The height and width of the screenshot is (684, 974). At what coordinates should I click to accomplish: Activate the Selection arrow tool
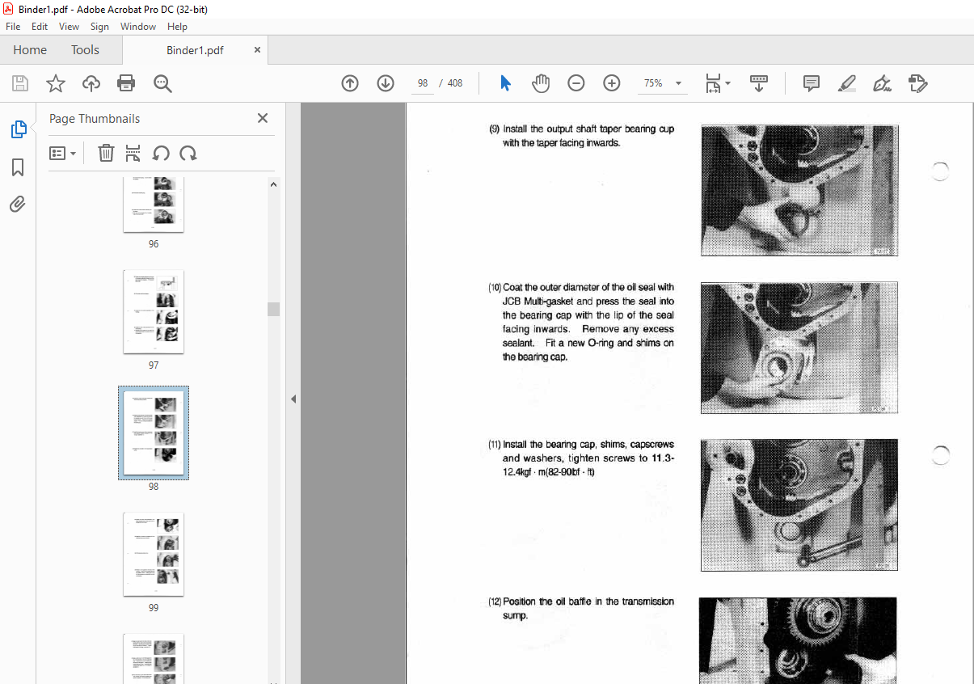(x=505, y=83)
